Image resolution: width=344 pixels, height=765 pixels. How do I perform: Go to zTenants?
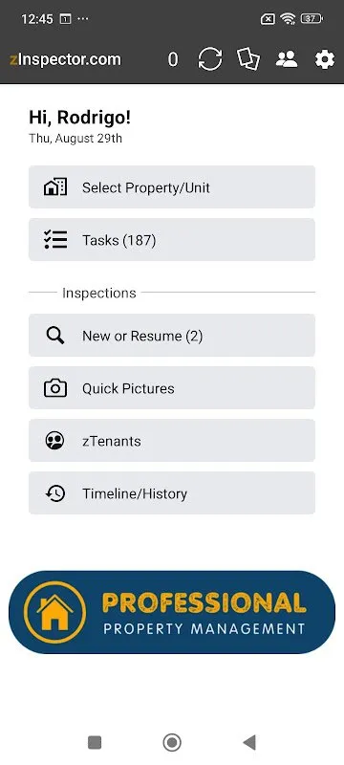[172, 441]
